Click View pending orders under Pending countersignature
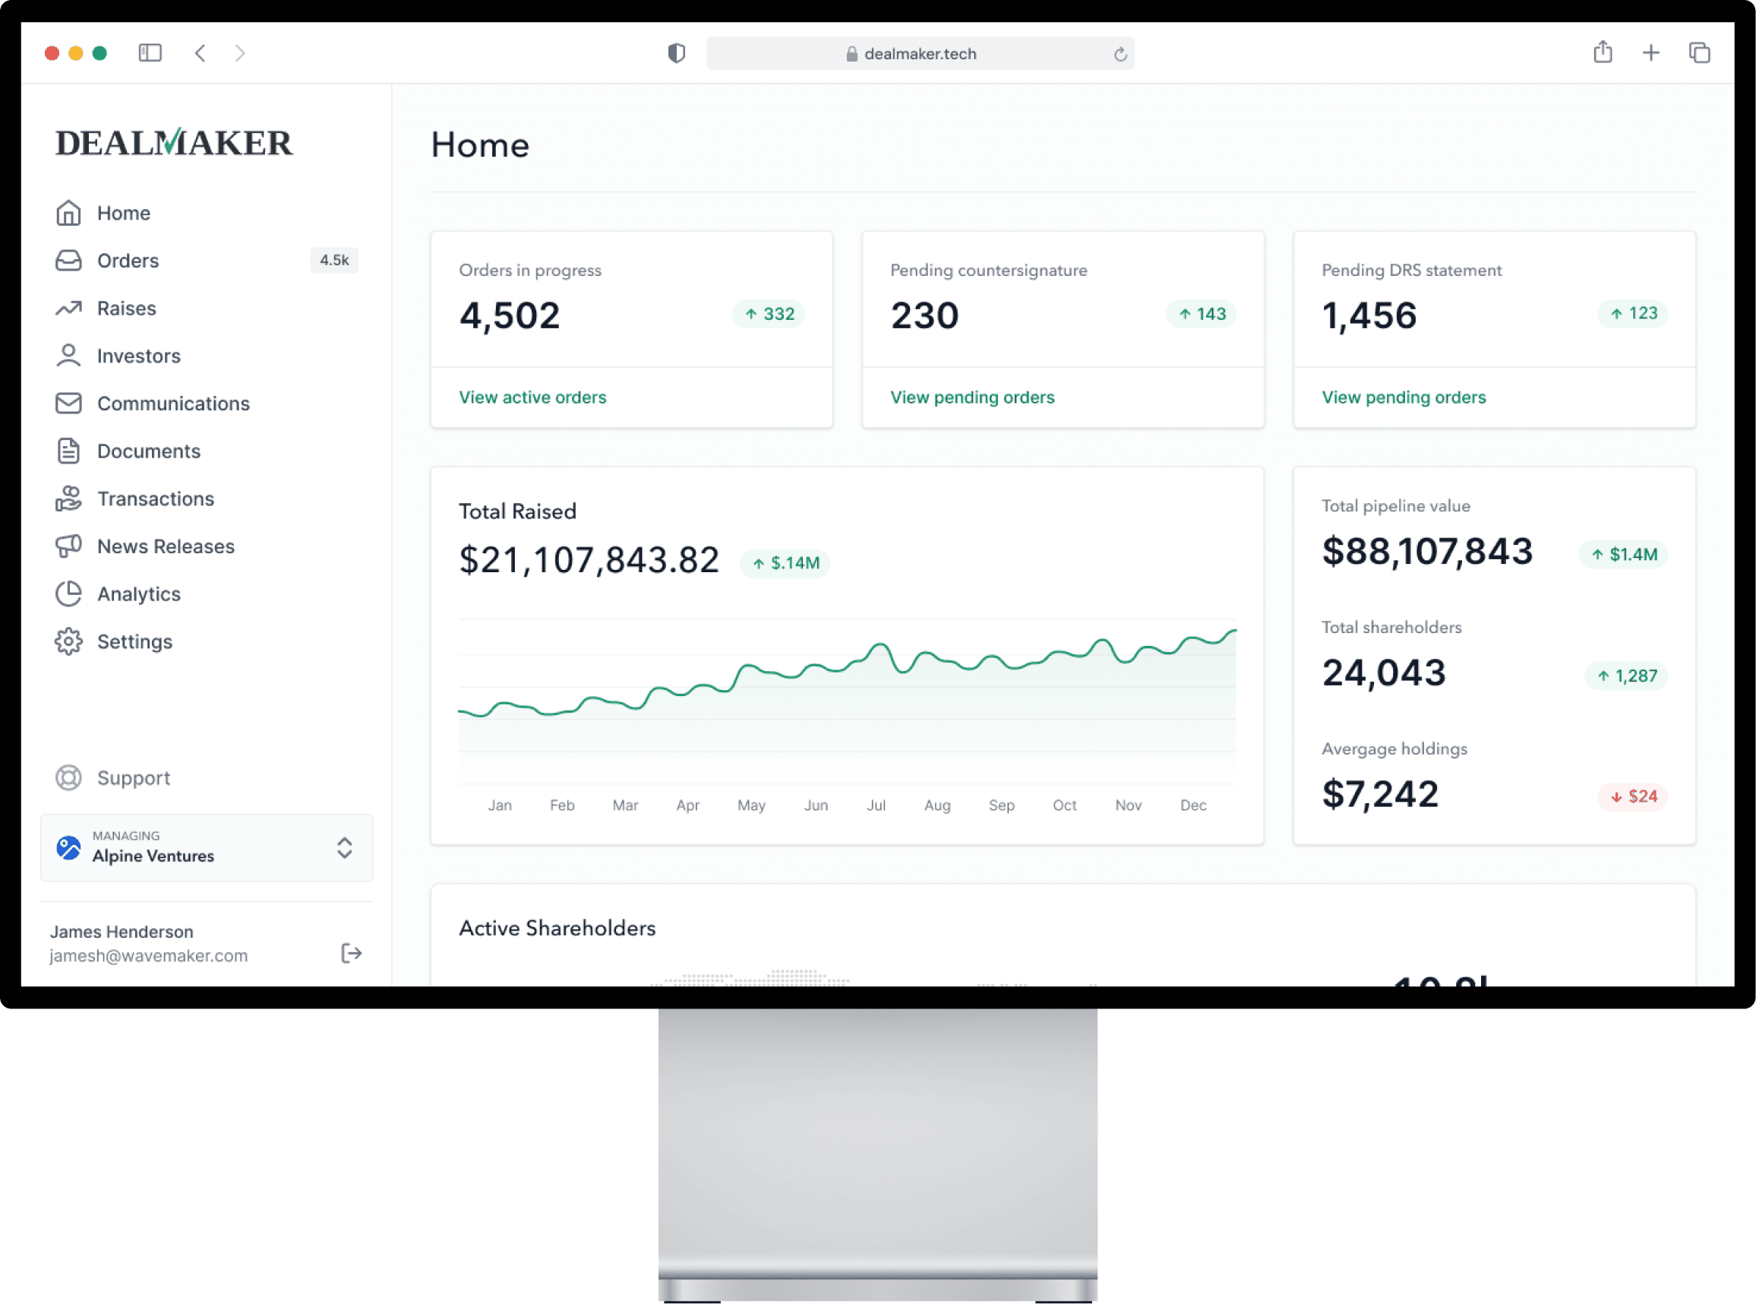The height and width of the screenshot is (1304, 1756). pyautogui.click(x=973, y=397)
